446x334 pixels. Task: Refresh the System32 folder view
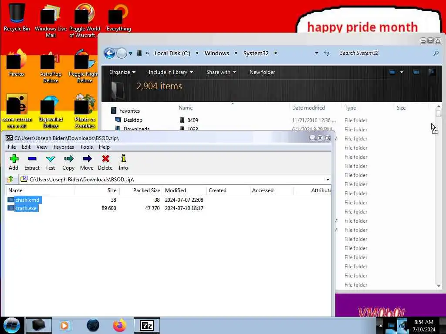click(327, 53)
